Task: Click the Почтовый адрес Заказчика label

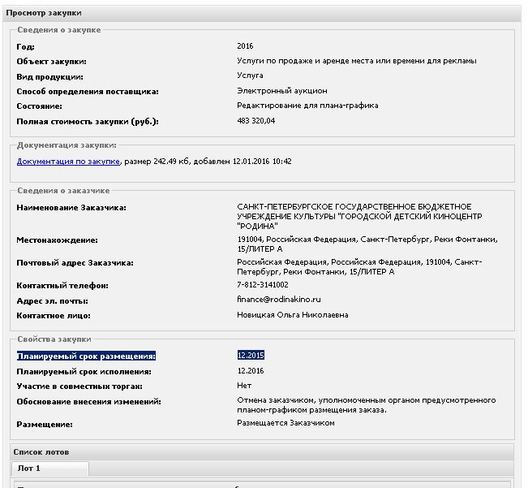Action: coord(75,263)
